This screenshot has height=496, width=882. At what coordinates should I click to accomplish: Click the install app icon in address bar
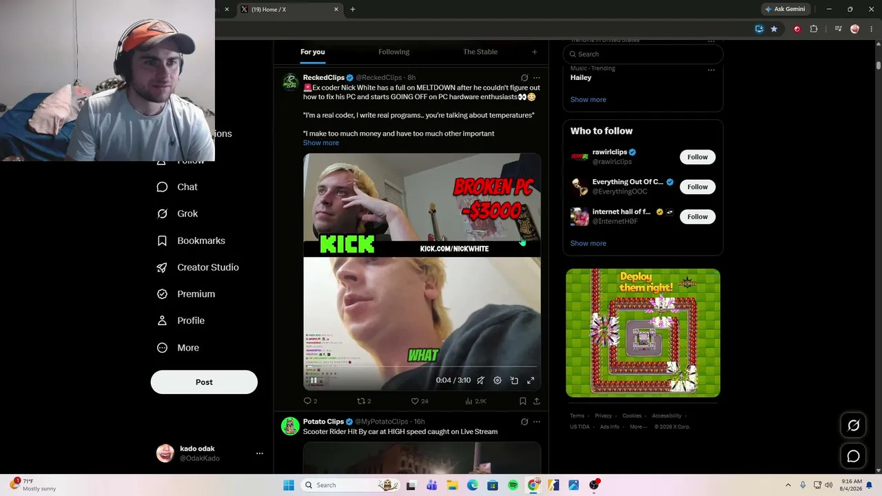pyautogui.click(x=759, y=29)
